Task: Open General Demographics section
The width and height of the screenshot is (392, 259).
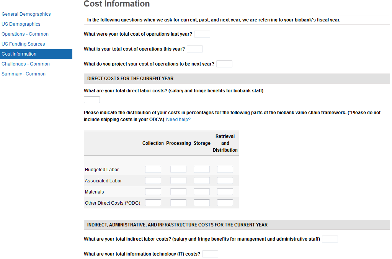Action: click(x=26, y=14)
